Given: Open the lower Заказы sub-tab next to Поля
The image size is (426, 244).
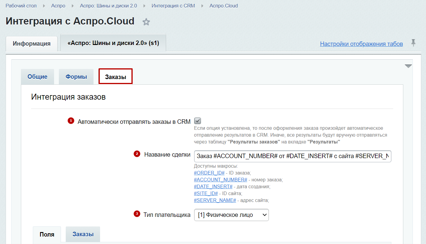Looking at the screenshot, I should coord(83,234).
